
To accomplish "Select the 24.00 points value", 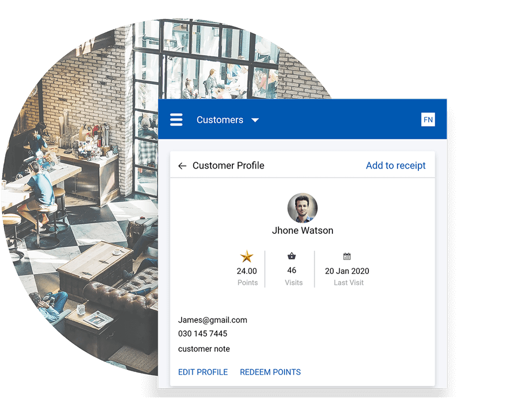I will 247,271.
